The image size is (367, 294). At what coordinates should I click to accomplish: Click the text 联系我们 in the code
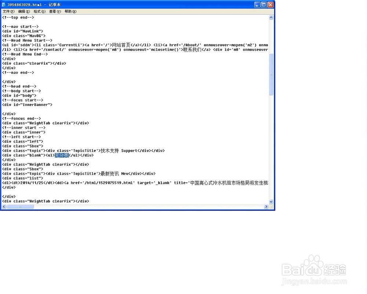(192, 50)
